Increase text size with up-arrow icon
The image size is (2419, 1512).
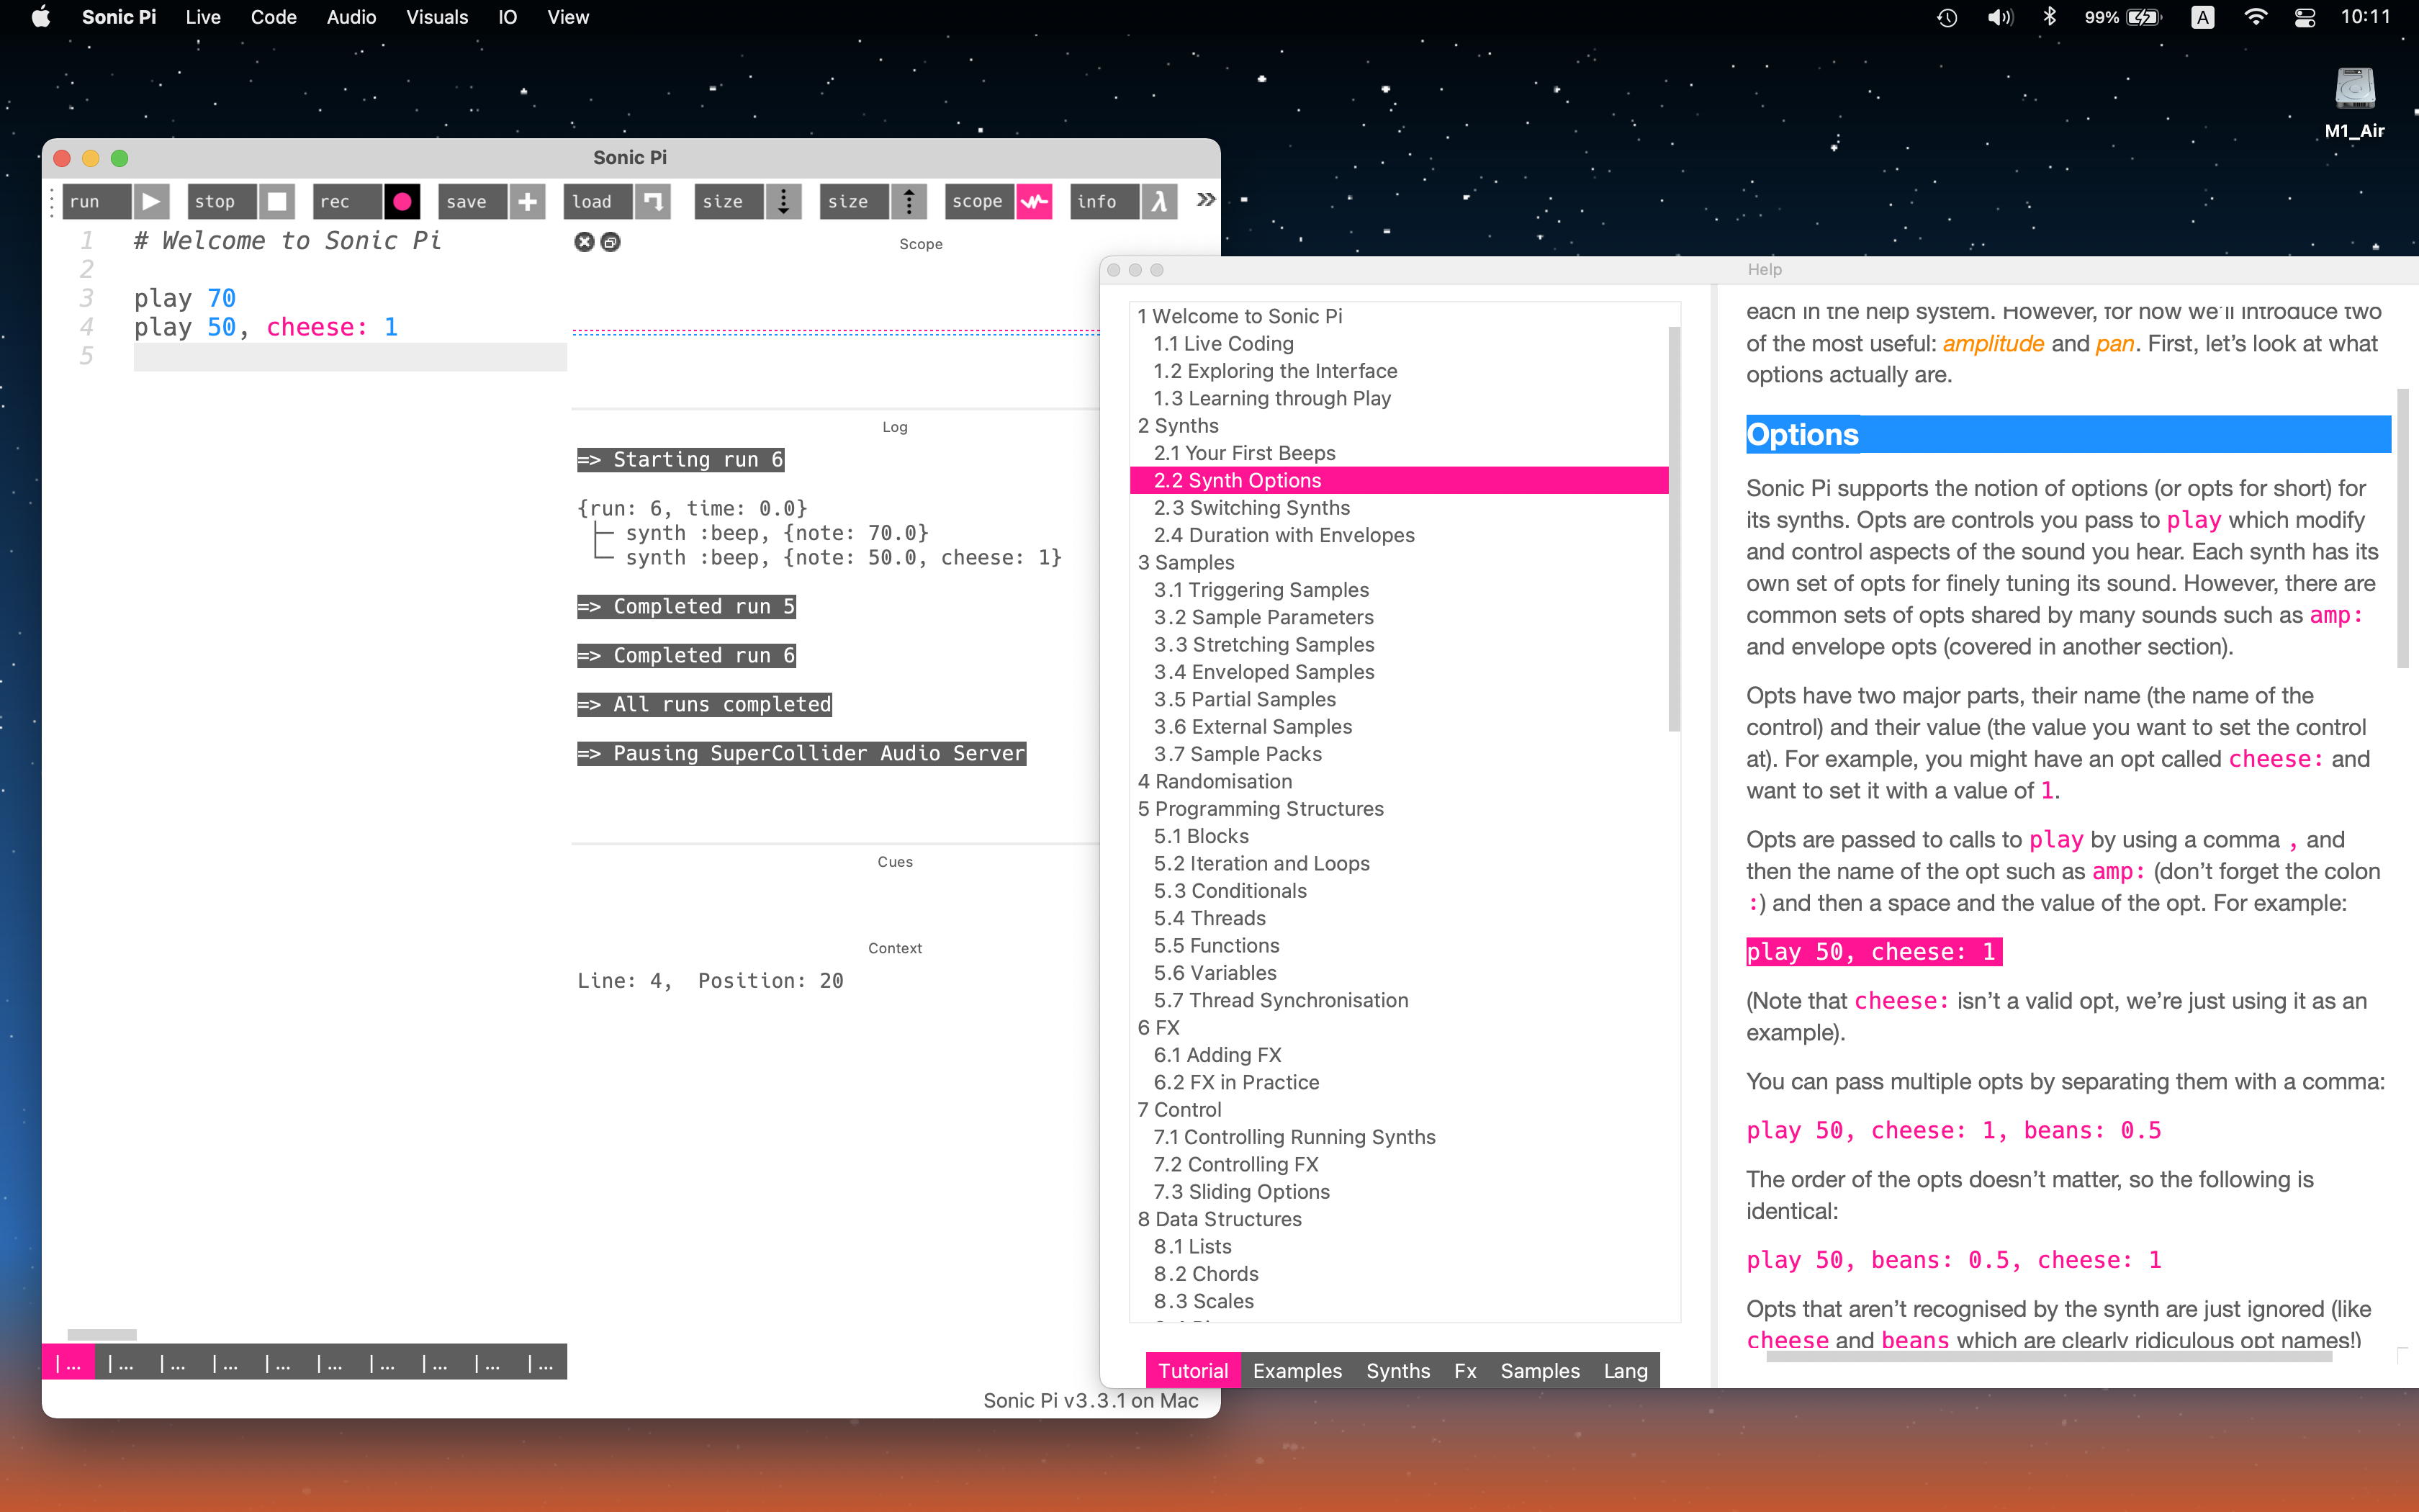[x=909, y=201]
